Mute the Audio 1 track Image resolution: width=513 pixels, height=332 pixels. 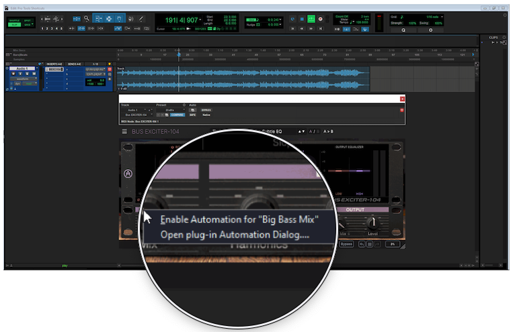coord(34,74)
